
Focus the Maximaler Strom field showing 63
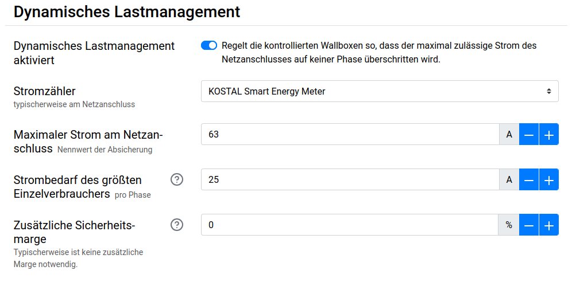(350, 135)
